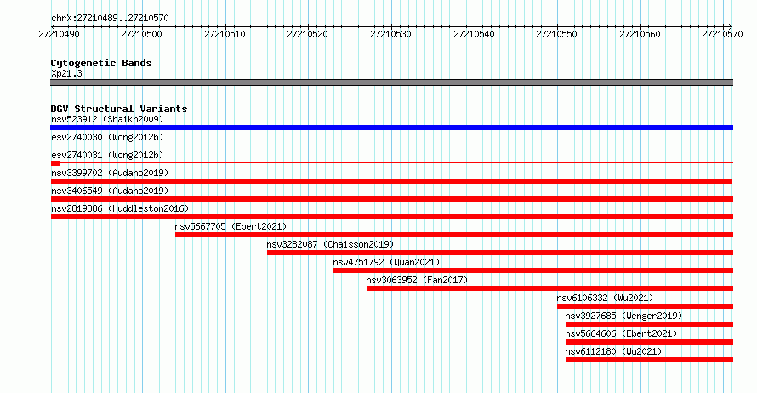Viewport: 757px width, 393px height.
Task: Open variant nsv523912 (Shaikh2009) label
Action: pos(107,119)
